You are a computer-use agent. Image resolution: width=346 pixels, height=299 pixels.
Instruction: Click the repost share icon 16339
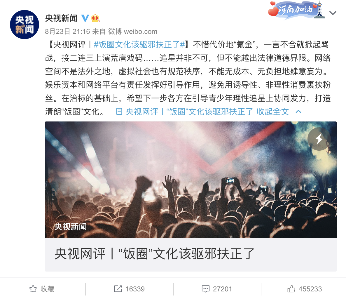118,288
